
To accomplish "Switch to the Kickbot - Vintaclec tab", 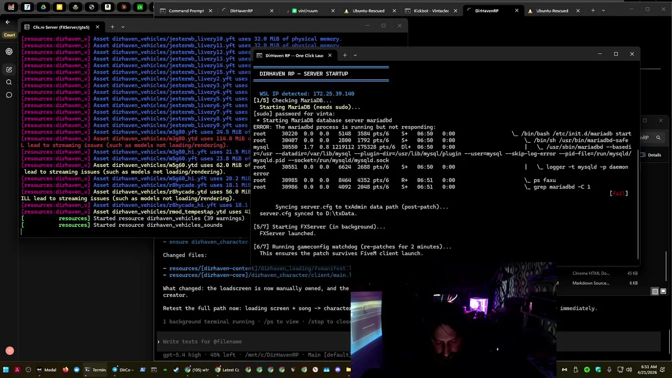I will click(431, 10).
